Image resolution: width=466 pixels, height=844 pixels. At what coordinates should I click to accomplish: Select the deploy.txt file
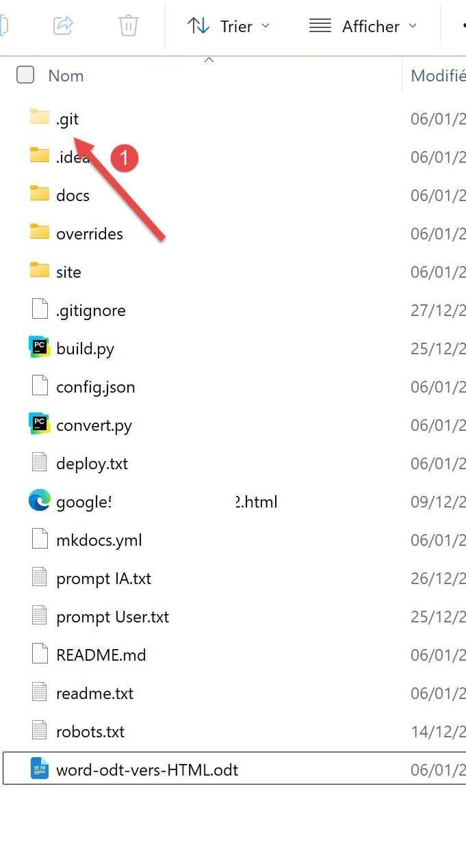233,463
